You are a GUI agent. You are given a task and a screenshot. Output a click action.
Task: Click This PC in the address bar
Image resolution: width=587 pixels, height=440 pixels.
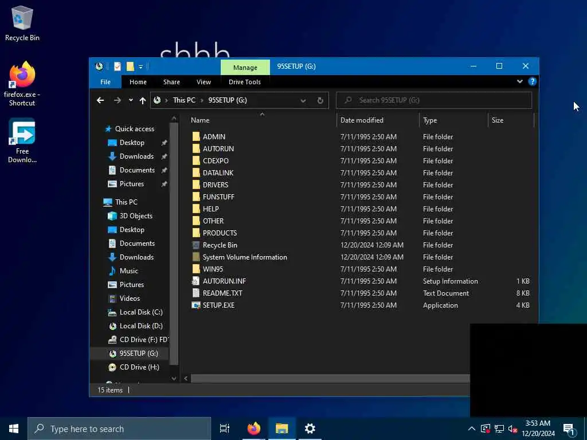point(184,100)
